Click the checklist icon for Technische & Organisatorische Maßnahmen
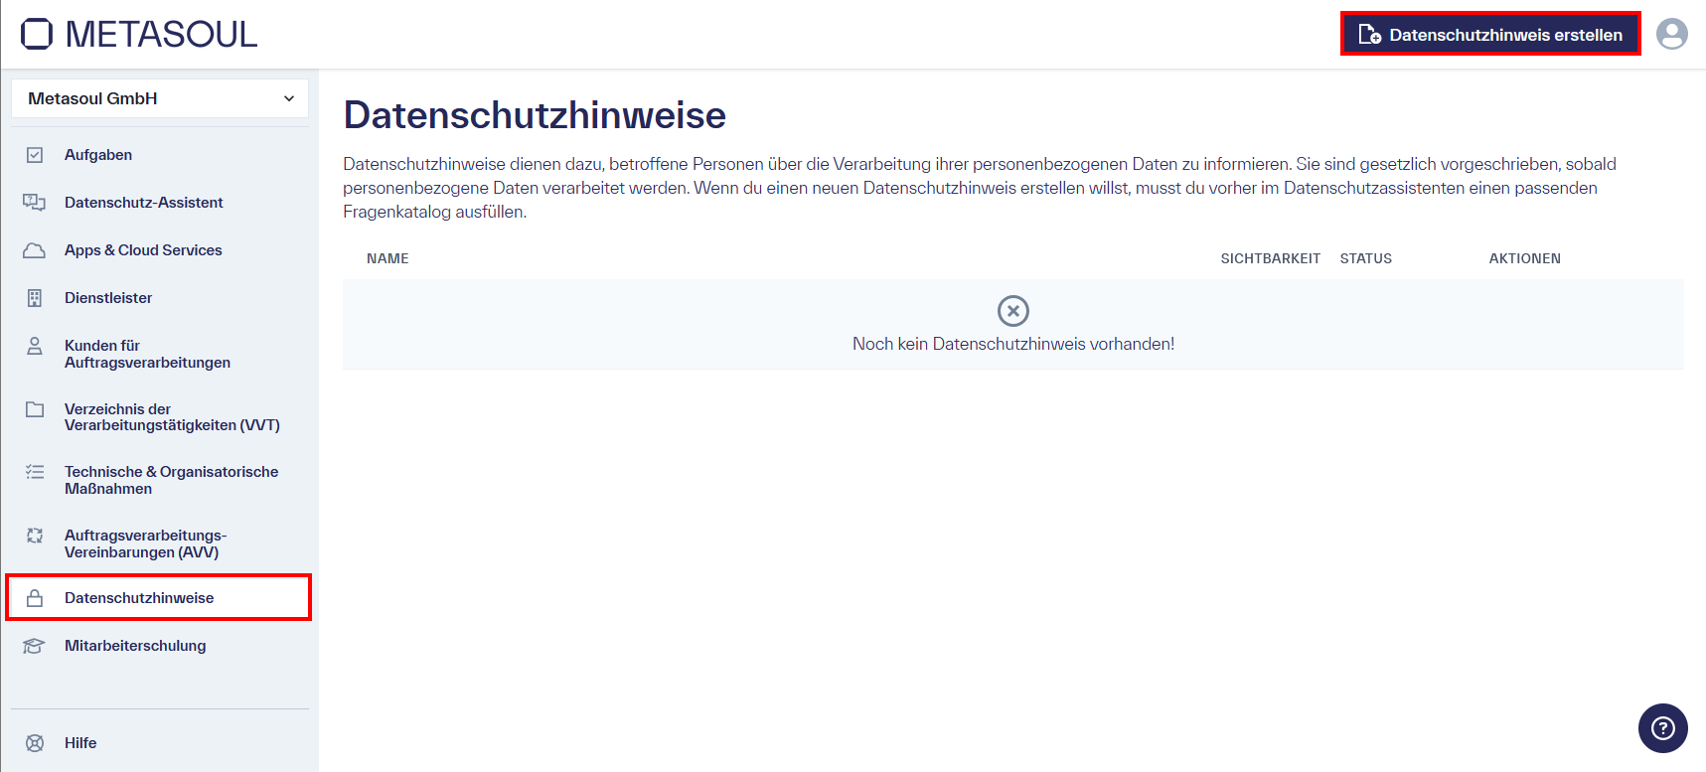The image size is (1706, 772). pyautogui.click(x=35, y=472)
